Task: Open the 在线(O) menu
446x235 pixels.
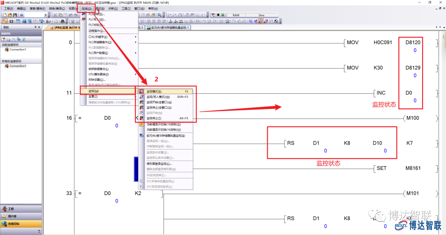Action: click(x=86, y=9)
